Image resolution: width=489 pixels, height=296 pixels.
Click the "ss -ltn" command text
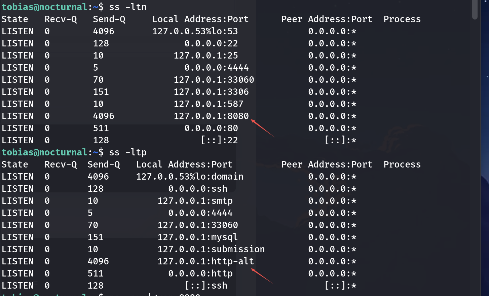128,7
